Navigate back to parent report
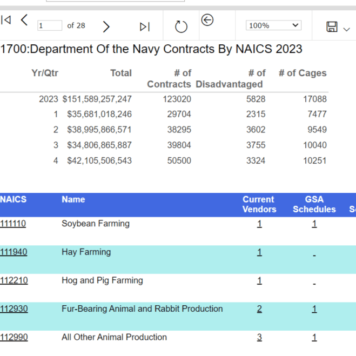356x356 pixels. [207, 20]
